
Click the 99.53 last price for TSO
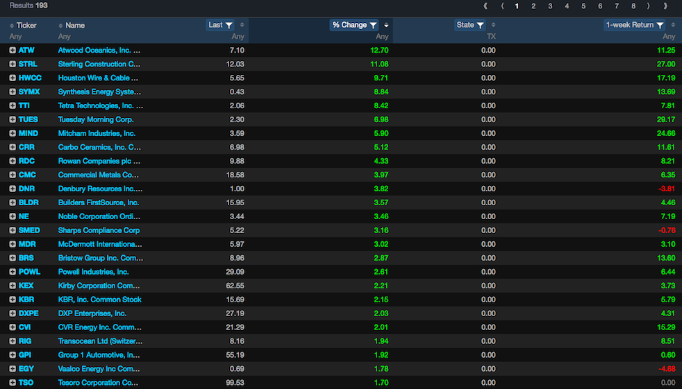pyautogui.click(x=235, y=383)
